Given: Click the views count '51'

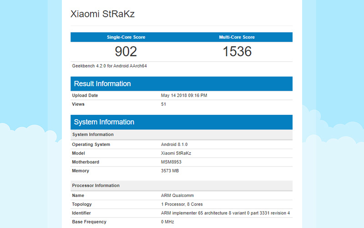Looking at the screenshot, I should (163, 104).
